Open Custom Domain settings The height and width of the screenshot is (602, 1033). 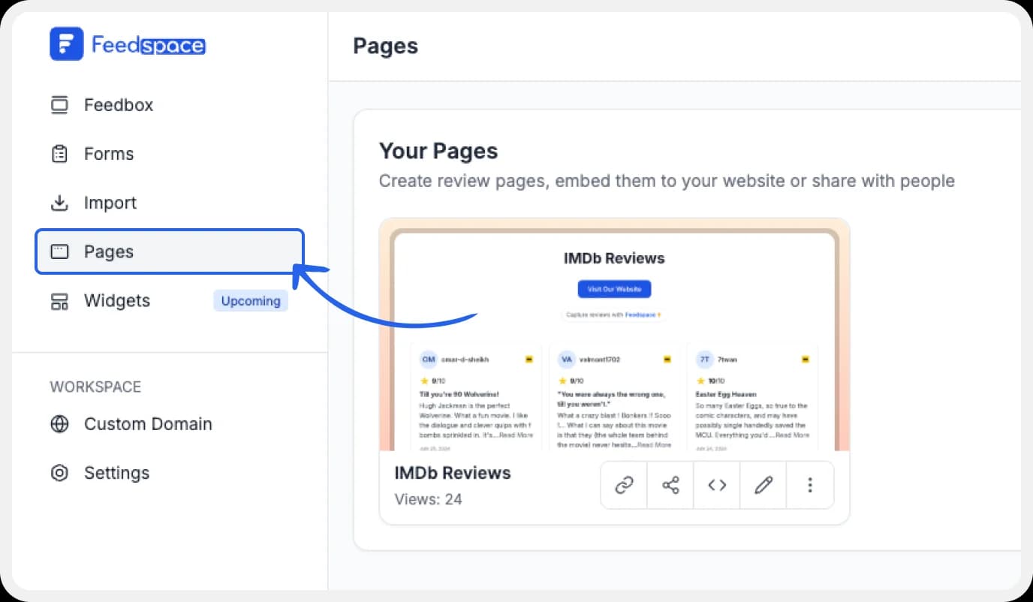tap(147, 423)
